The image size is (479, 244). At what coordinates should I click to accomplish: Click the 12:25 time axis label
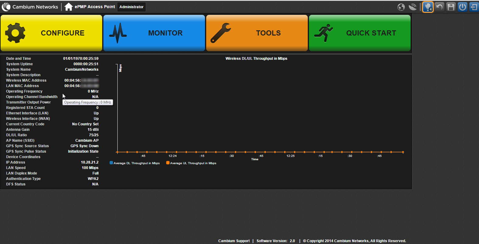coord(290,156)
